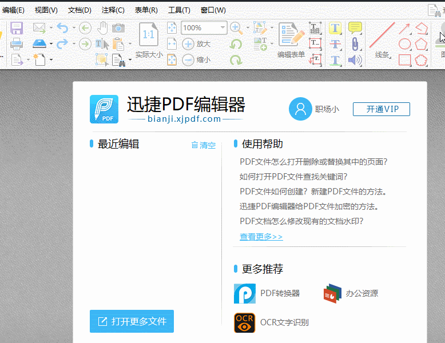Expand the new document dropdown arrow
Viewport: 445px width, 343px height.
coord(51,59)
